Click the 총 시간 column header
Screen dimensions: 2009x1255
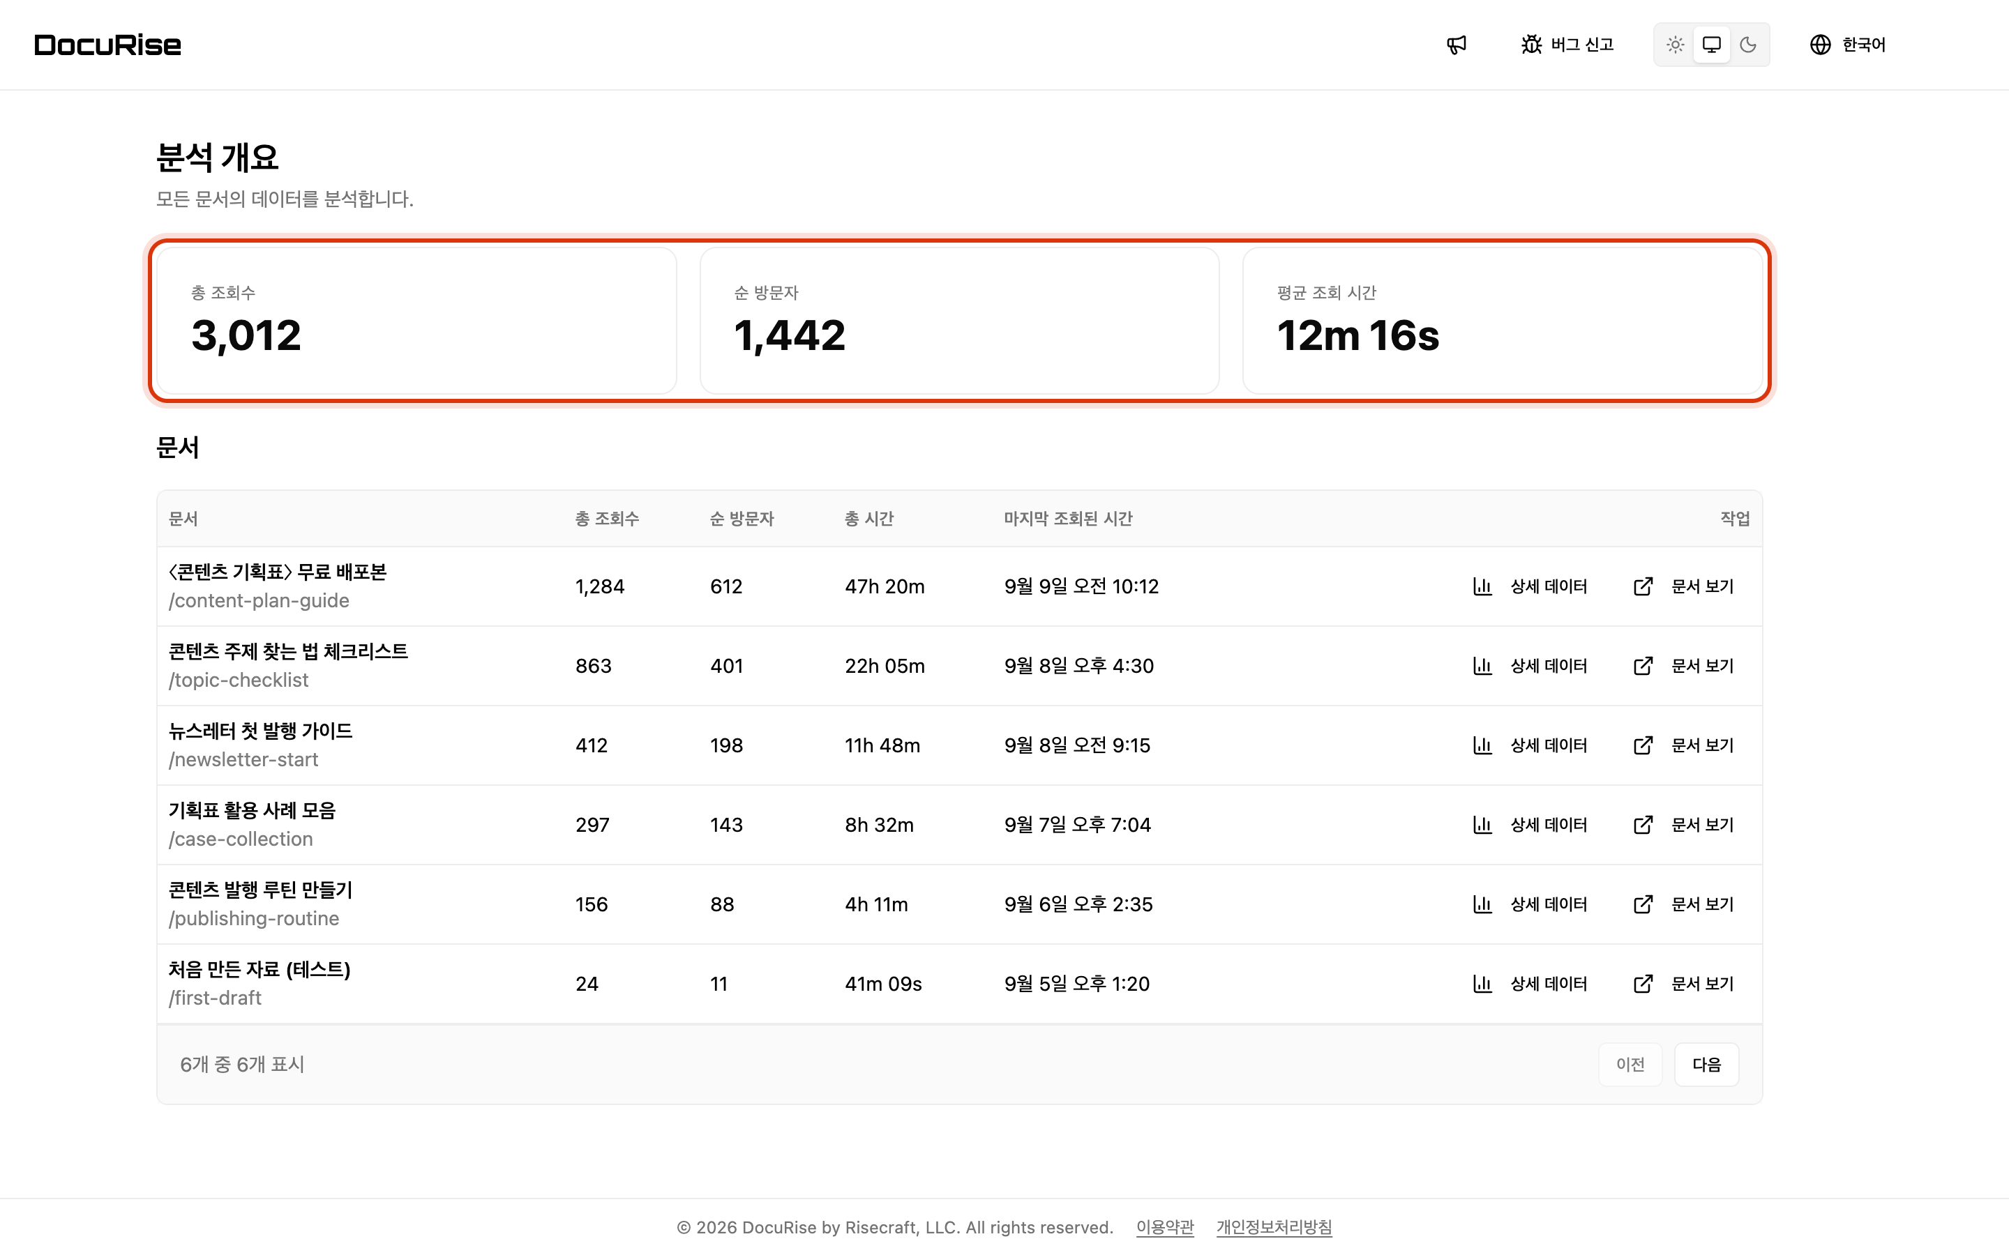[869, 519]
